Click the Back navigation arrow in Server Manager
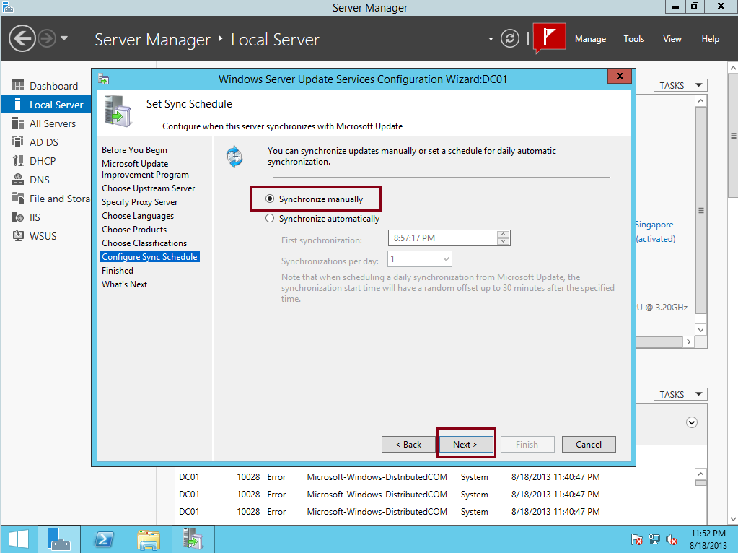This screenshot has height=553, width=738. pyautogui.click(x=22, y=39)
